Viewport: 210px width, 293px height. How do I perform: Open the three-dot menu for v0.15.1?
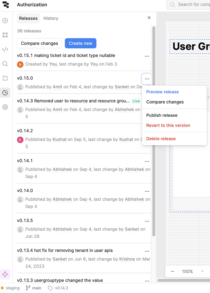click(x=147, y=56)
